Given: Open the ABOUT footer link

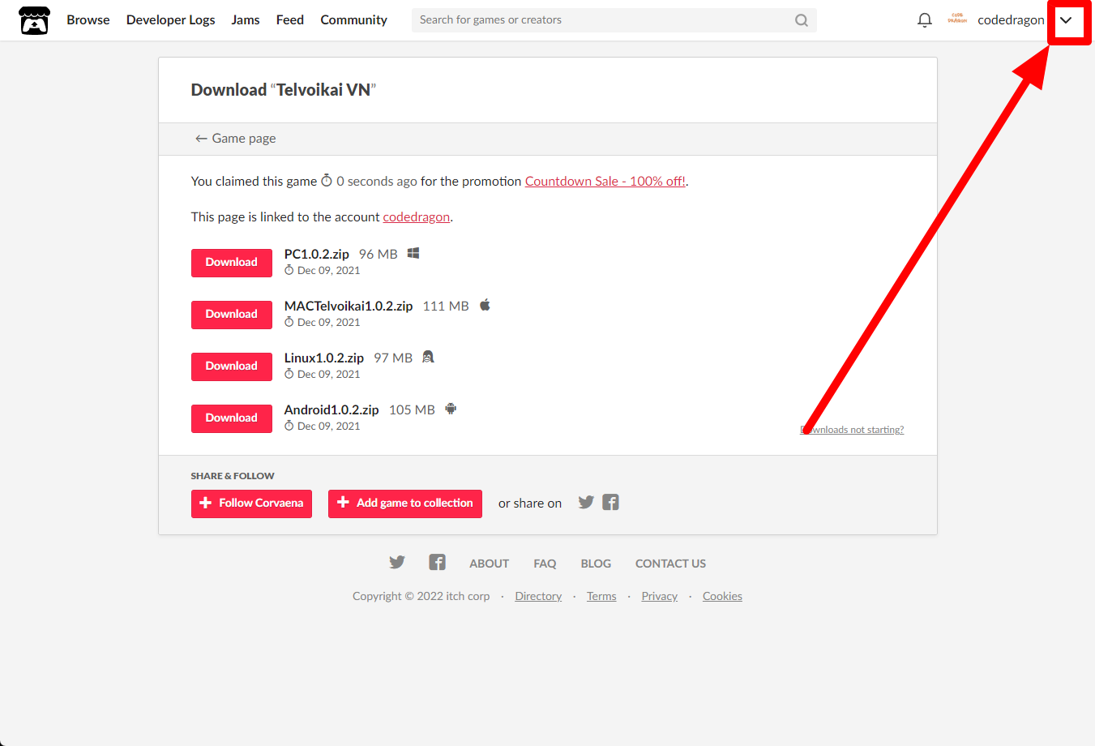Looking at the screenshot, I should coord(490,564).
